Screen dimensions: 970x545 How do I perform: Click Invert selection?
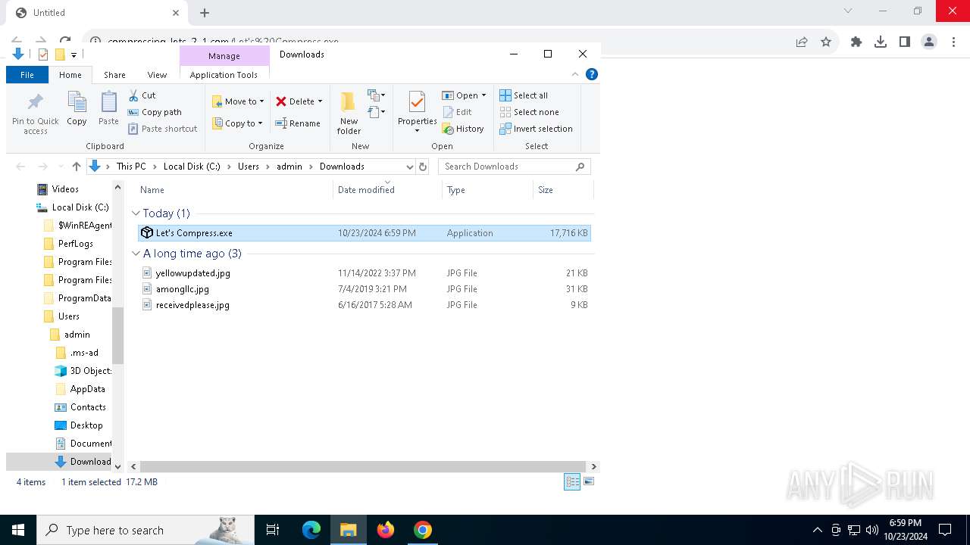click(536, 129)
